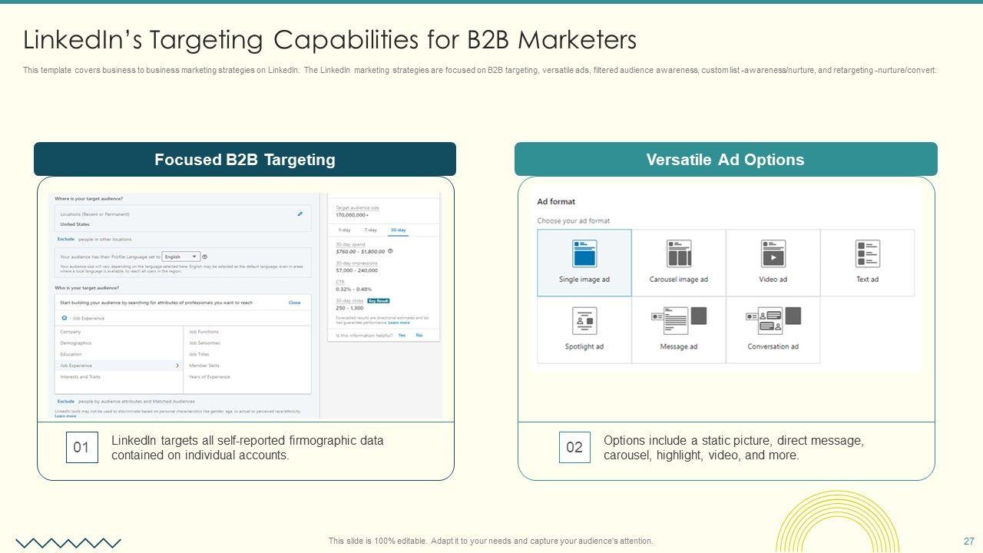Choose the Spotlight ad icon
This screenshot has height=553, width=983.
(584, 320)
